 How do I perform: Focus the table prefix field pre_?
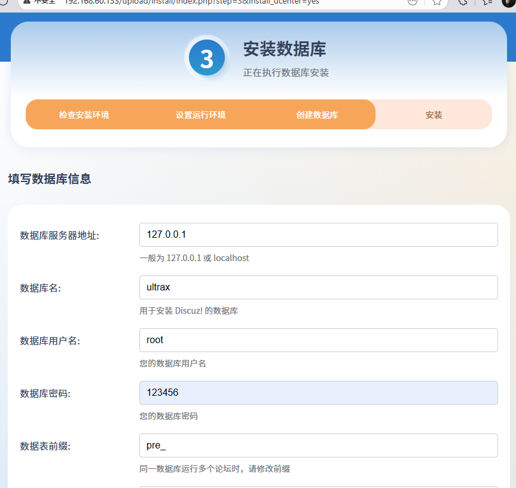[318, 445]
